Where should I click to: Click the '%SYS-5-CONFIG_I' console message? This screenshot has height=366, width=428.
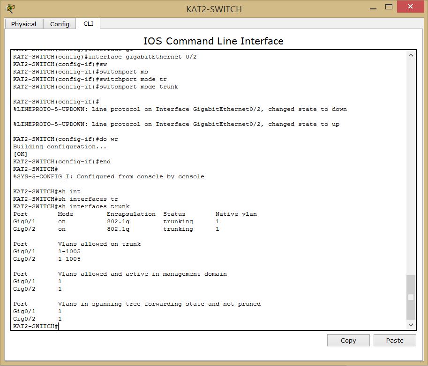[109, 176]
